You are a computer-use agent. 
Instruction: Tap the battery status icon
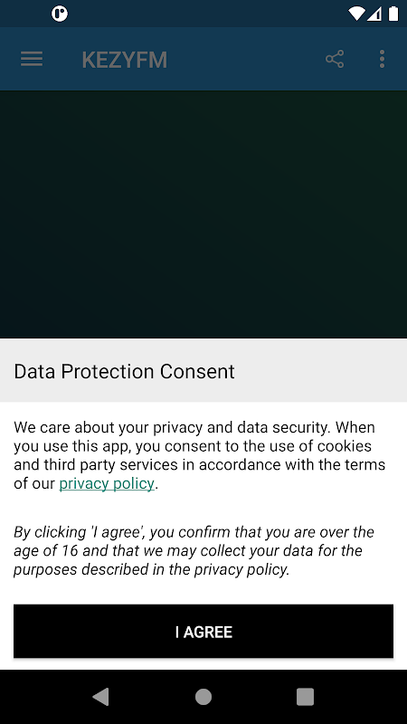coord(393,14)
